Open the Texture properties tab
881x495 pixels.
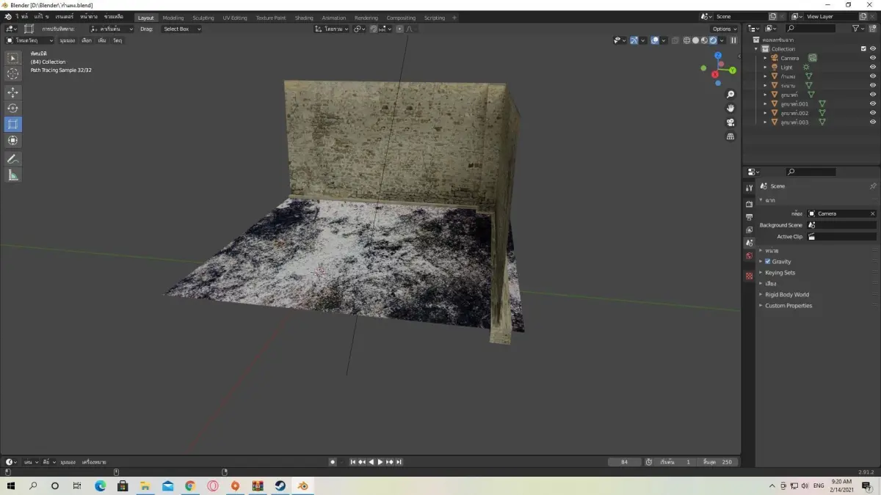coord(749,276)
